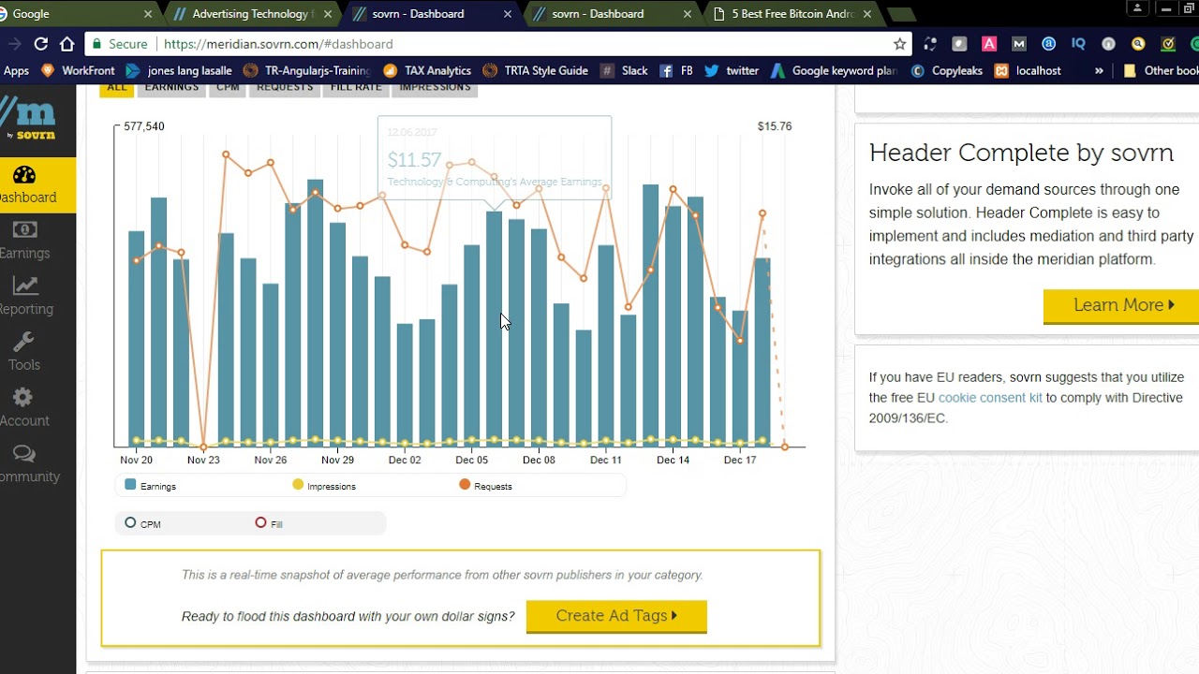The height and width of the screenshot is (674, 1199).
Task: Open Reporting chart icon in sidebar
Action: (24, 286)
